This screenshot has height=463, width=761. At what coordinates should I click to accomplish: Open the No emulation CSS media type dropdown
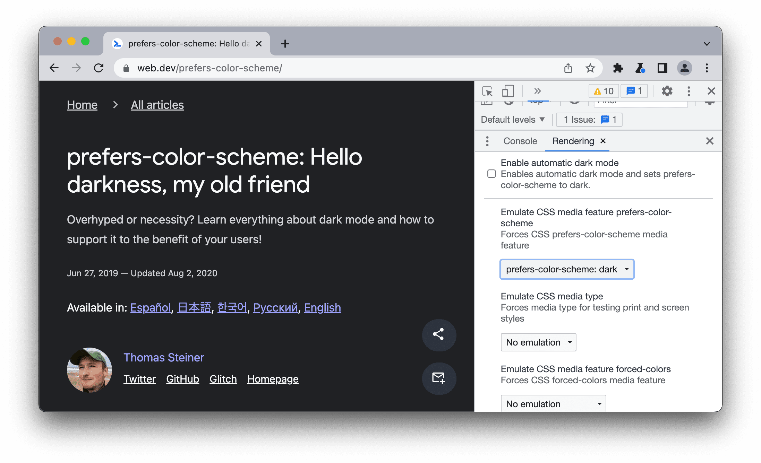tap(538, 342)
